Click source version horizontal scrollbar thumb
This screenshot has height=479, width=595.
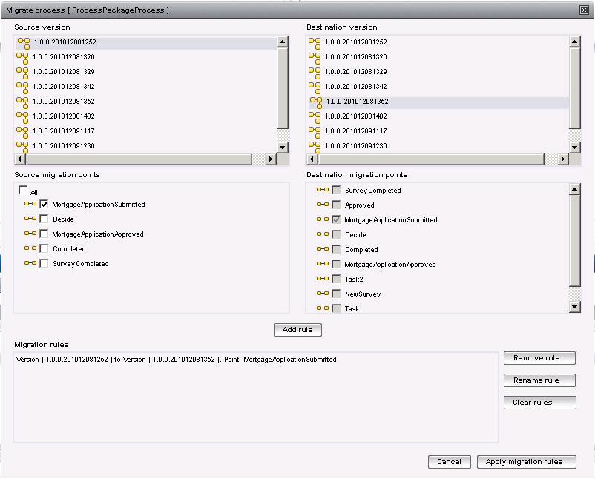click(x=139, y=159)
